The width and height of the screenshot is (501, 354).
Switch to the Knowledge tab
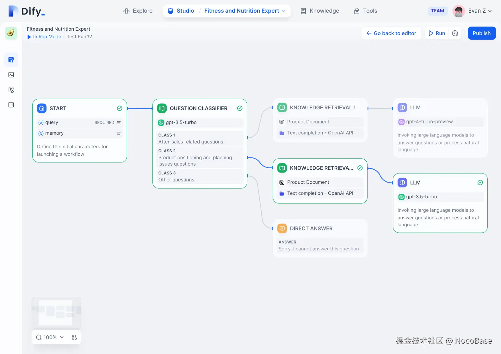click(320, 11)
